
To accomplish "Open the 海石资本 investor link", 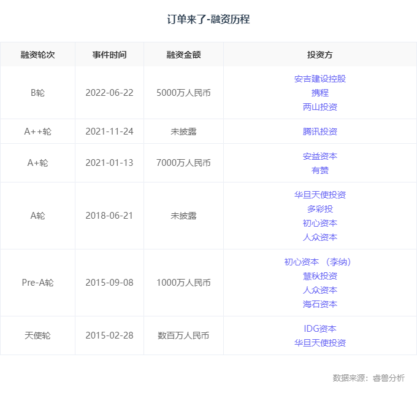I will point(320,304).
